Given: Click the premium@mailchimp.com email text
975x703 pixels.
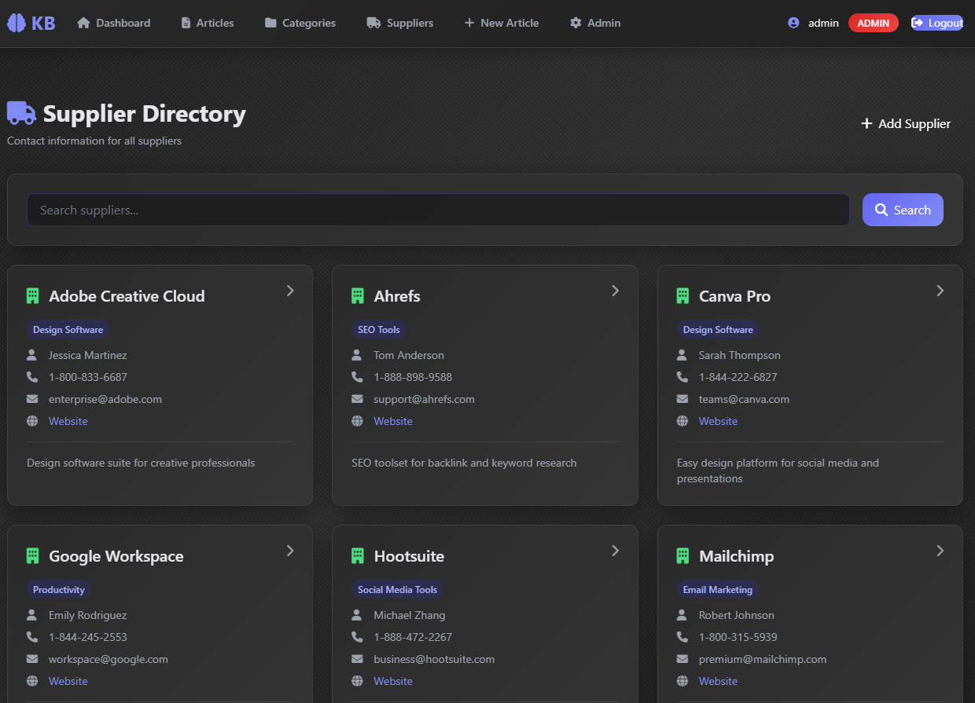Looking at the screenshot, I should [763, 659].
